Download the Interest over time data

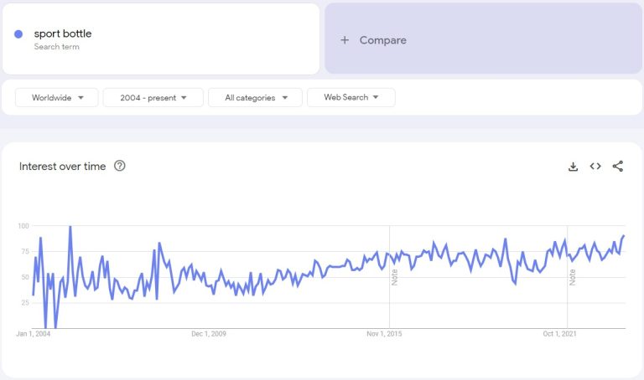[x=573, y=167]
